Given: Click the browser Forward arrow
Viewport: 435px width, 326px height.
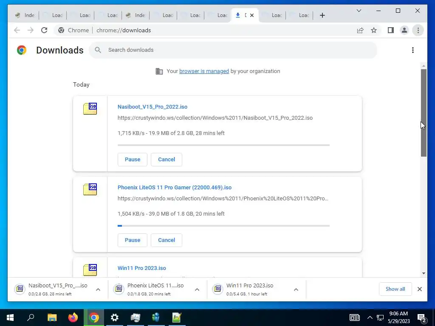Looking at the screenshot, I should pyautogui.click(x=31, y=30).
